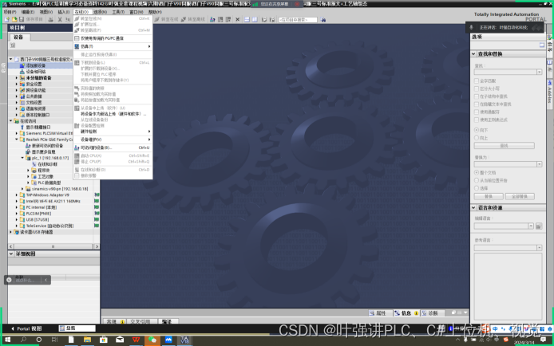Image resolution: width=554 pixels, height=346 pixels.
Task: Open the WPS Office icon on the taskbar
Action: (x=136, y=340)
